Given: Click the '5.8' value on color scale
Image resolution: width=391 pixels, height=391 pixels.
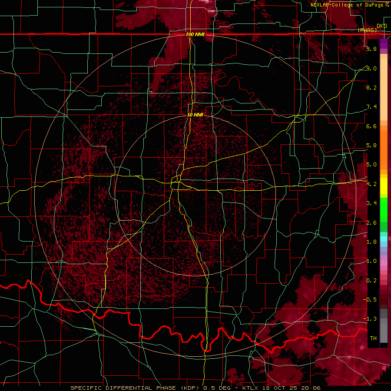Looking at the screenshot, I should 371,146.
